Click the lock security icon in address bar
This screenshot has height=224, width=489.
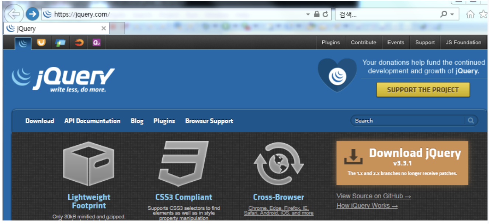click(x=317, y=14)
